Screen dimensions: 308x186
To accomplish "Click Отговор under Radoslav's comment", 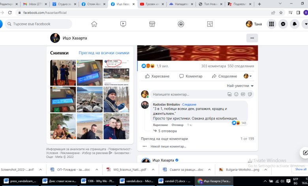I will click(x=177, y=125).
